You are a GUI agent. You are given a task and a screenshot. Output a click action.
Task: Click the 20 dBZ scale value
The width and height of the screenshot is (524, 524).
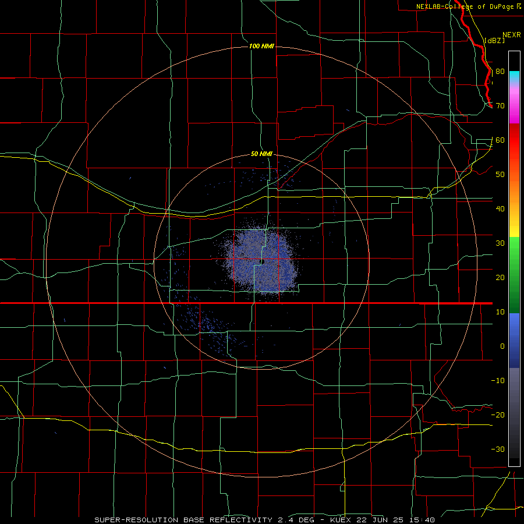(500, 278)
